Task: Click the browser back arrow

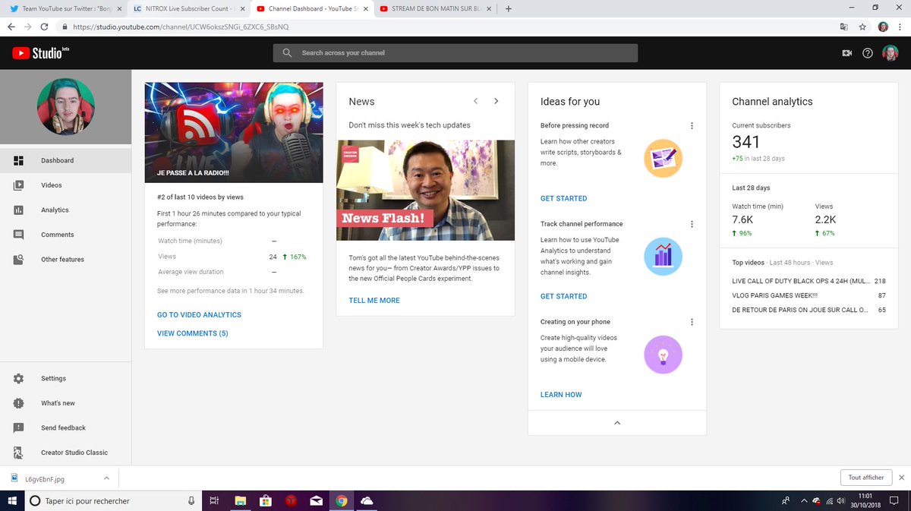Action: [11, 26]
